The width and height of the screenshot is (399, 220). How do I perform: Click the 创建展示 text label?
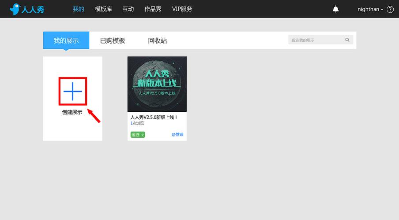72,112
